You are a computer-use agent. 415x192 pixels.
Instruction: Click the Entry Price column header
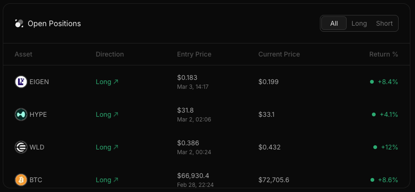pyautogui.click(x=194, y=54)
